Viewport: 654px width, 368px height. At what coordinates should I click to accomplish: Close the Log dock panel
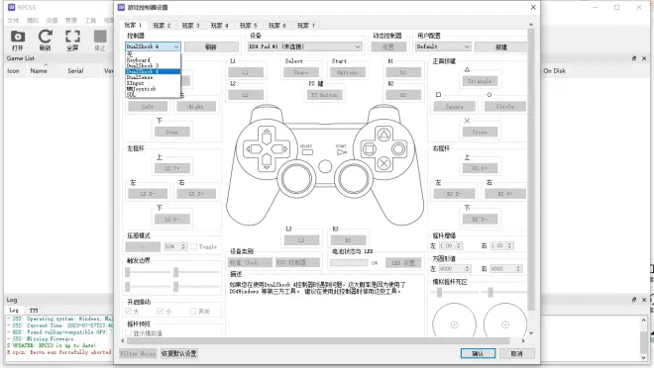(644, 300)
